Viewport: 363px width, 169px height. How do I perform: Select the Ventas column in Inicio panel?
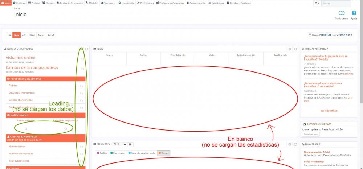click(x=110, y=58)
